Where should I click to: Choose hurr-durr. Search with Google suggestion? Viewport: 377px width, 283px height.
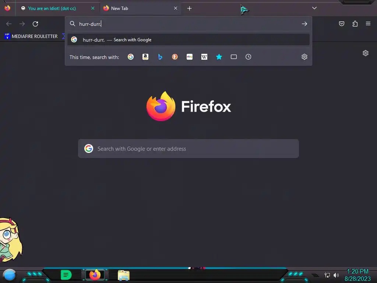click(188, 40)
